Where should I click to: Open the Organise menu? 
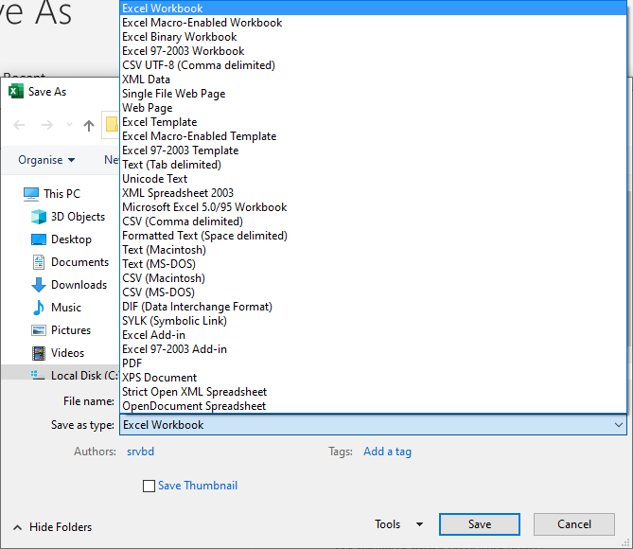[x=46, y=160]
